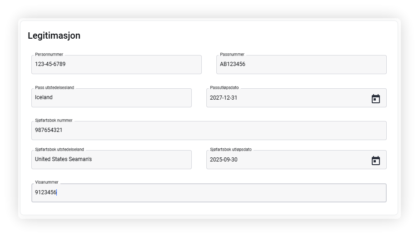419x237 pixels.
Task: Click the Sjøfartsbok nummer label
Action: pos(54,121)
